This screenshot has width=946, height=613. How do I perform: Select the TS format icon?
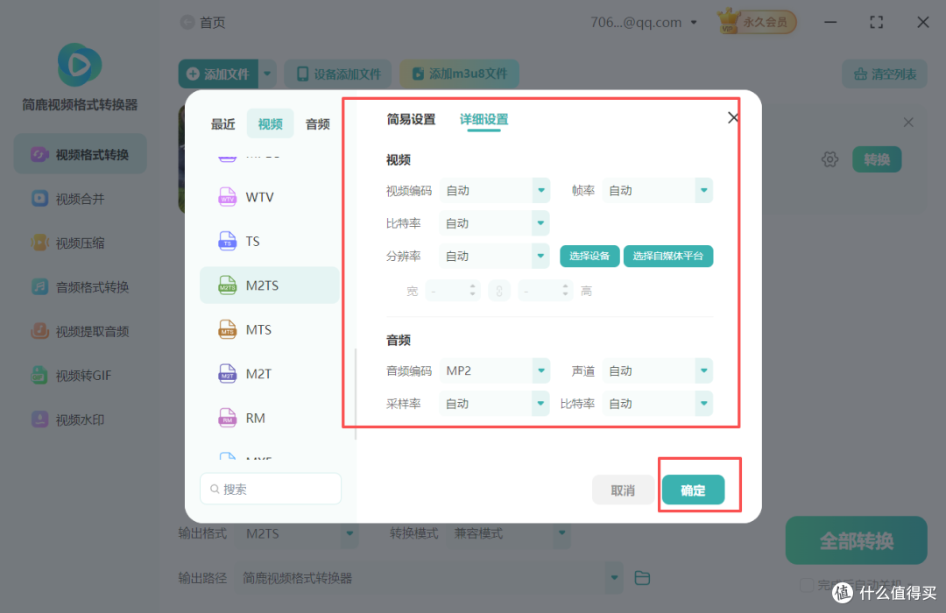click(x=228, y=242)
